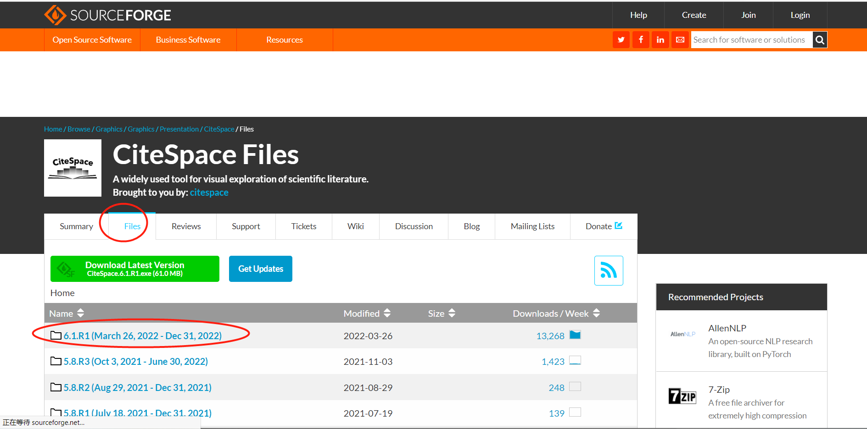The image size is (867, 429).
Task: Click the CiteSpace project logo
Action: point(72,168)
